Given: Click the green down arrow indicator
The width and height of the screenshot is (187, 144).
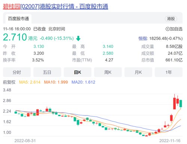Looking at the screenshot, I should pos(78,38).
